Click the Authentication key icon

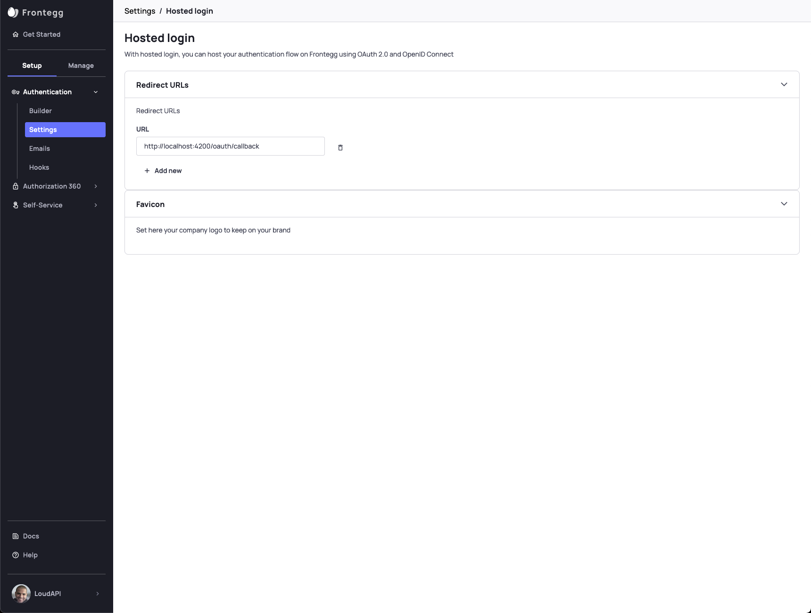tap(16, 92)
